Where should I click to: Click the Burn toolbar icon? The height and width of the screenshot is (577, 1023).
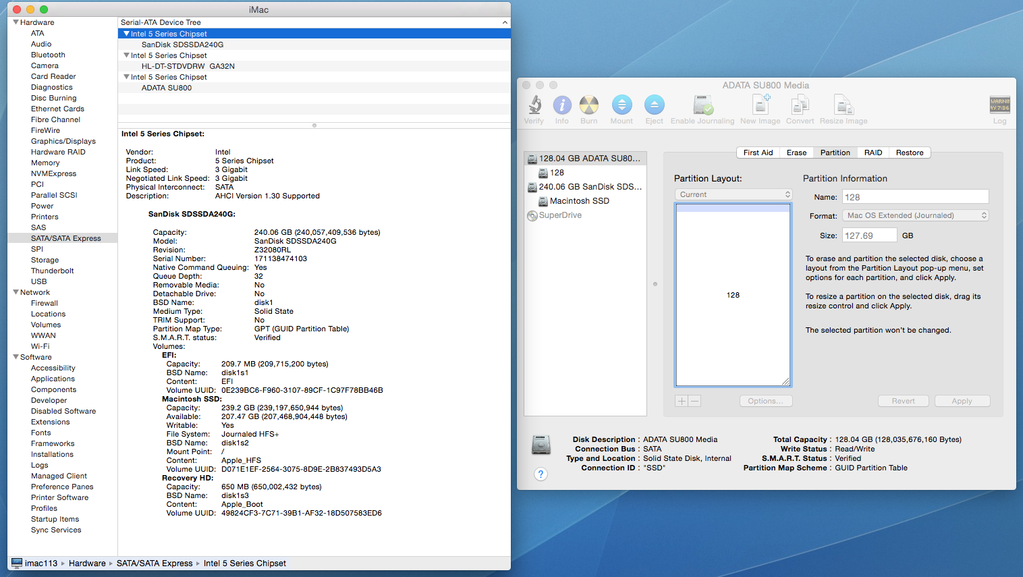click(x=589, y=105)
